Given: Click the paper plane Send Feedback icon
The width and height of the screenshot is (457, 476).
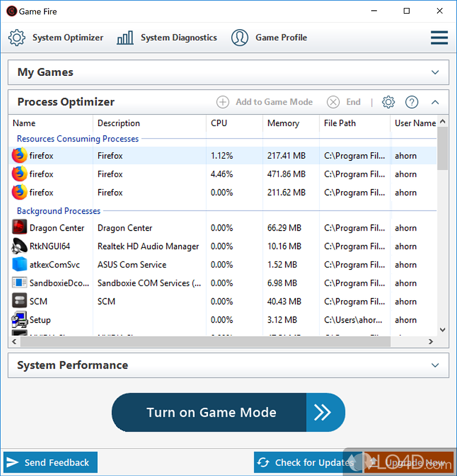Looking at the screenshot, I should pyautogui.click(x=13, y=462).
